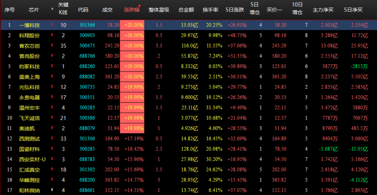Select the stock name 飞天诚信
This screenshot has height=195, width=377.
29,118
